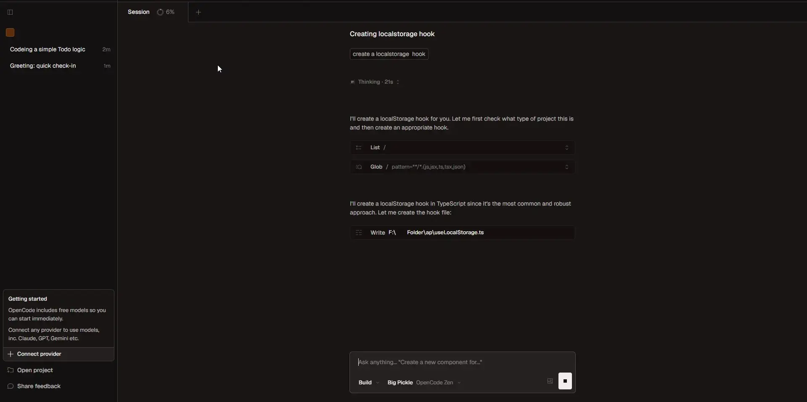Toggle the sidebar collapse icon
The image size is (807, 402).
pyautogui.click(x=9, y=12)
